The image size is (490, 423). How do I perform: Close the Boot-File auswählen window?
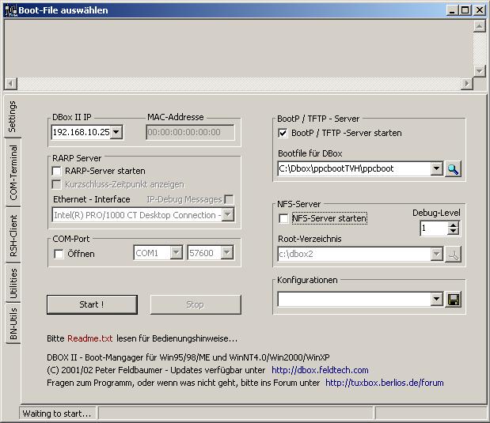point(480,10)
